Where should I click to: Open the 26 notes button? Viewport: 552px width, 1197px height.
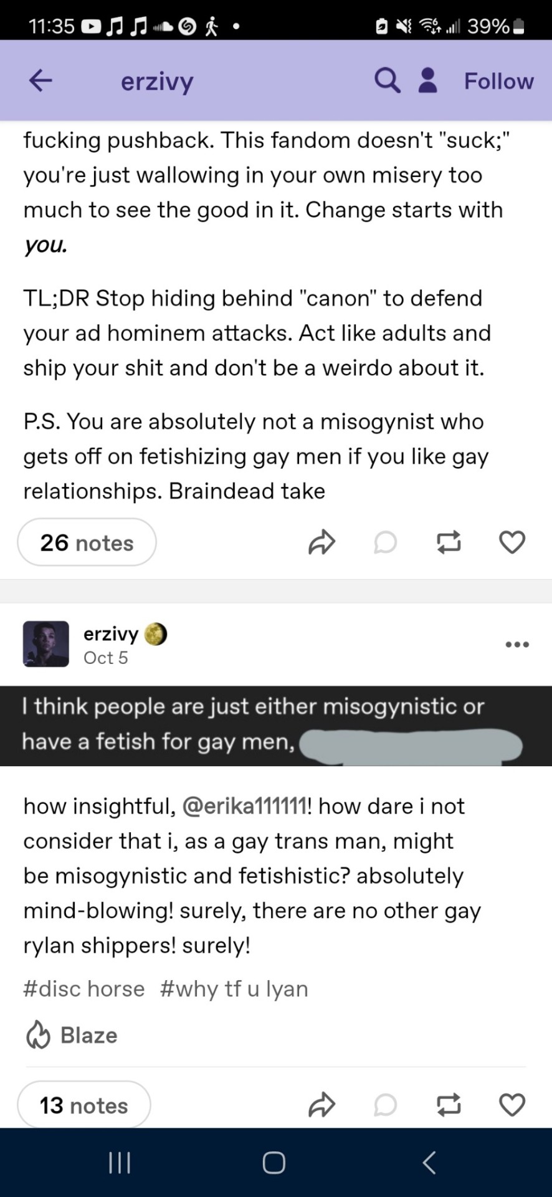(87, 542)
